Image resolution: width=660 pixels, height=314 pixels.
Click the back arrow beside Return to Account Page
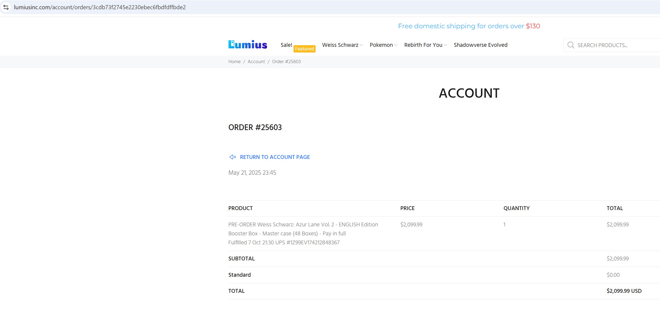(232, 157)
